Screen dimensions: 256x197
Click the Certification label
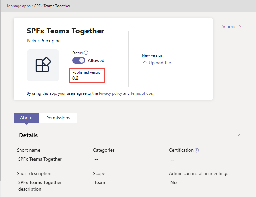(181, 150)
